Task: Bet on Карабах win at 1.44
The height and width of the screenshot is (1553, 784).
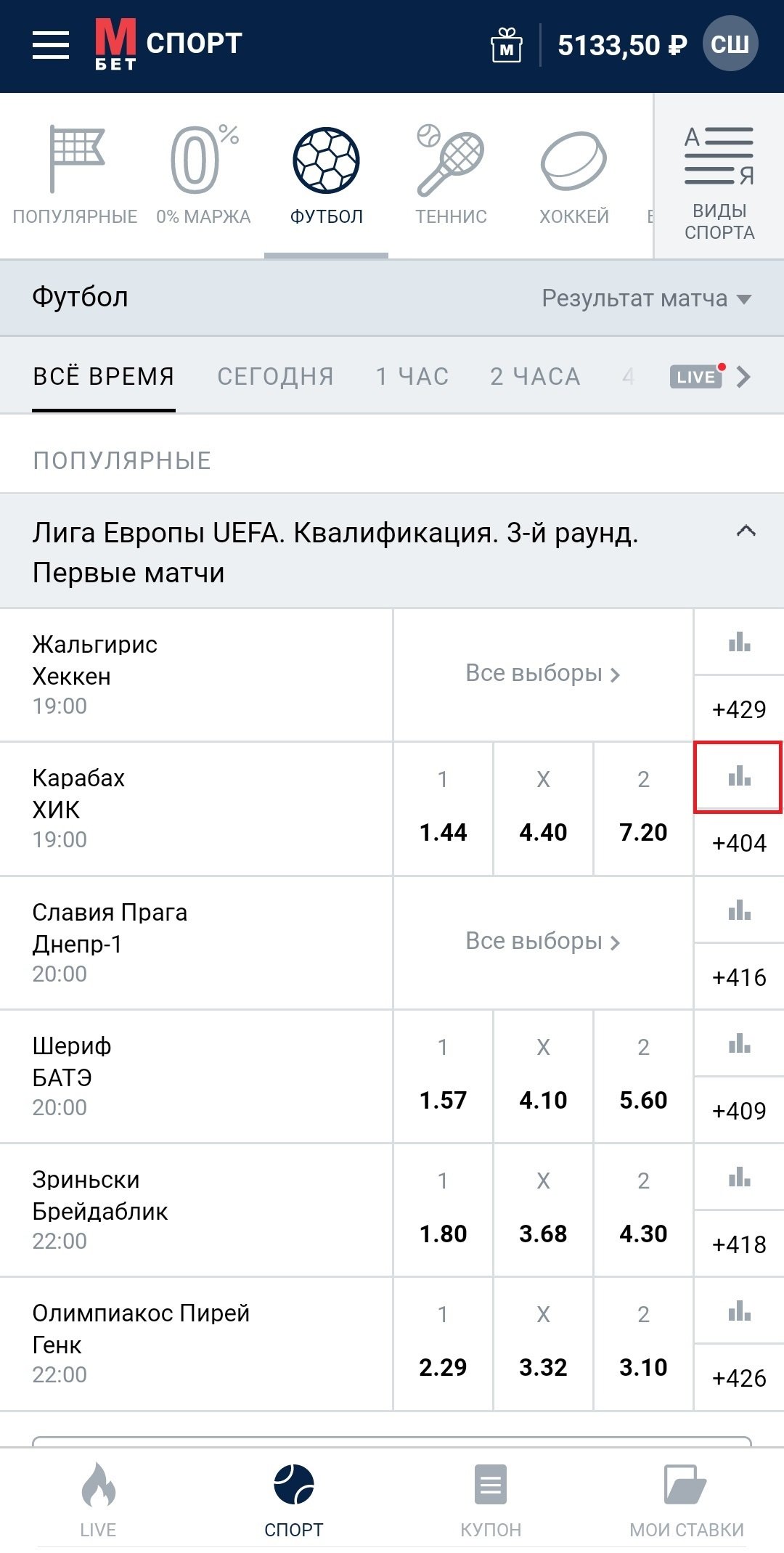Action: click(x=443, y=809)
